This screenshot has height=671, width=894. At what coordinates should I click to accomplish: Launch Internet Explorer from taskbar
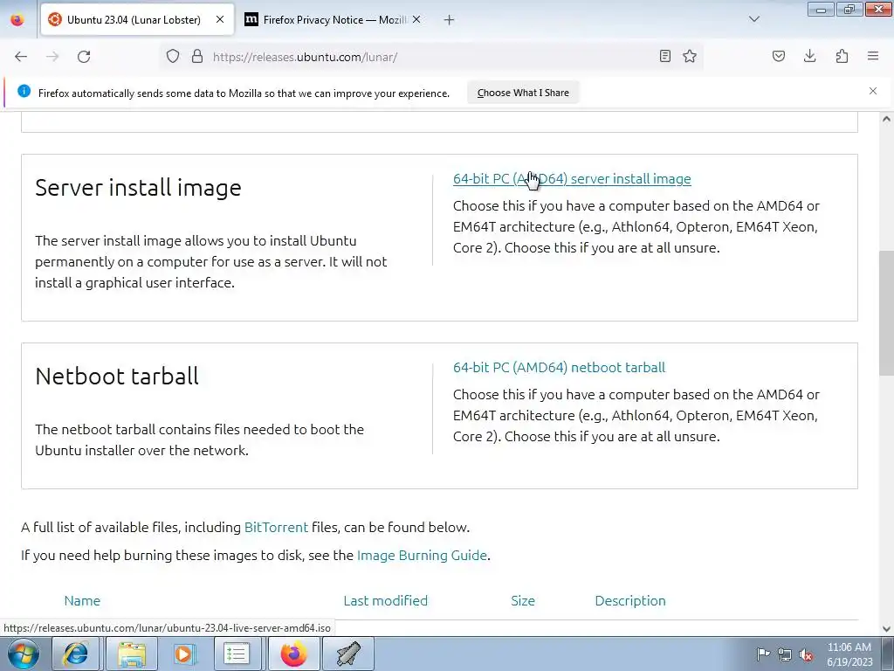[76, 654]
